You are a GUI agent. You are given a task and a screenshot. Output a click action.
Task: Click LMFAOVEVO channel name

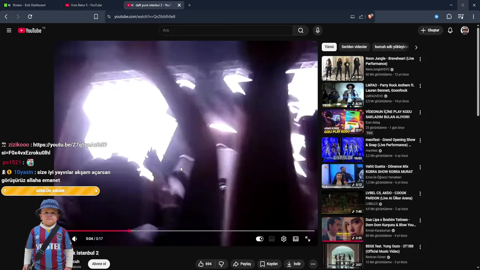click(374, 96)
